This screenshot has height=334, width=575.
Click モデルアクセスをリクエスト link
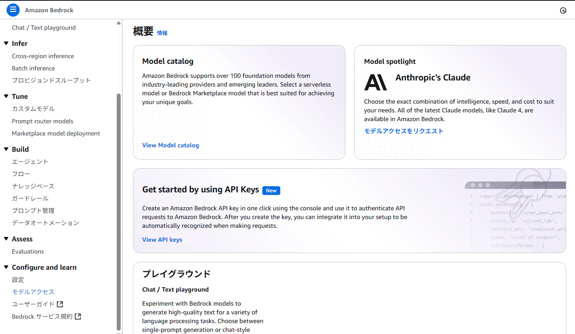pyautogui.click(x=404, y=131)
